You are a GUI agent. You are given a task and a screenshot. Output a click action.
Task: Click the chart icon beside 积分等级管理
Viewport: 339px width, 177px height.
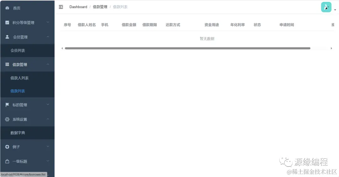7,23
